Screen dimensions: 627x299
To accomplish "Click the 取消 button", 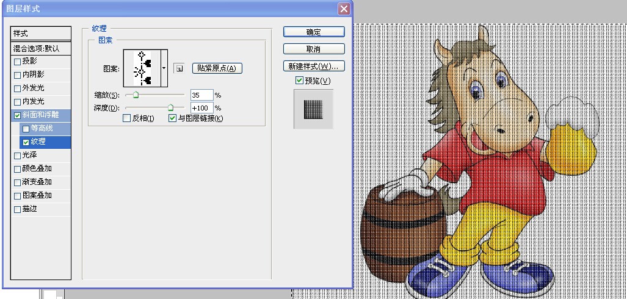I will pyautogui.click(x=314, y=49).
